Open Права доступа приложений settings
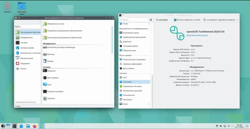The image size is (250, 129). 134,37
